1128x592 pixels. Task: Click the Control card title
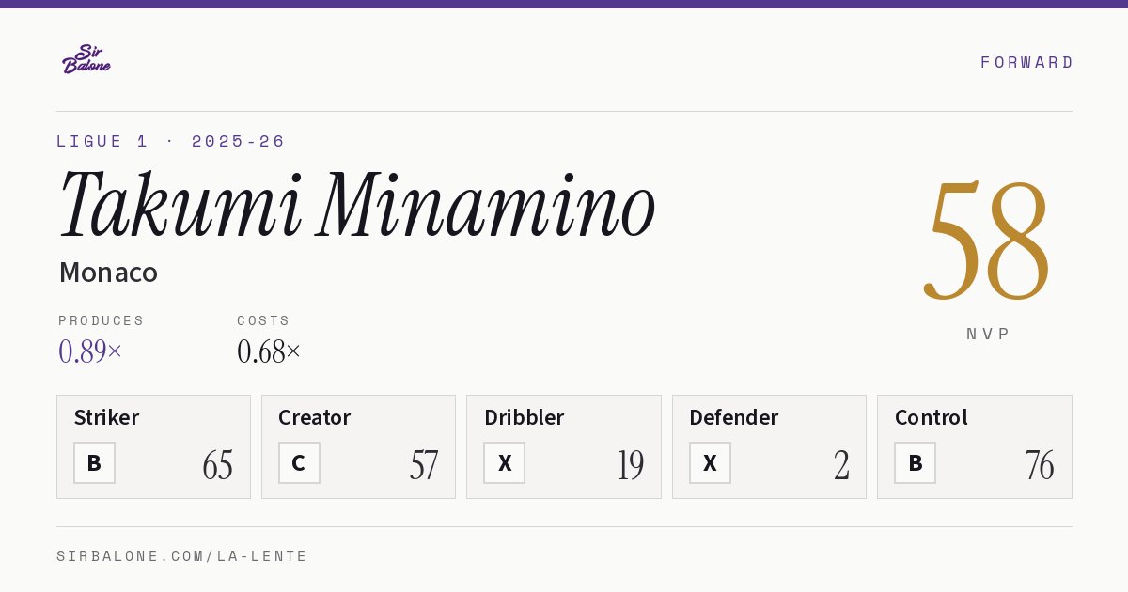pos(931,417)
